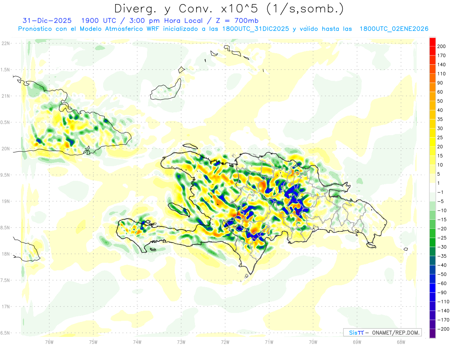
Task: Click the "-170" colorbar value
Action: click(442, 320)
